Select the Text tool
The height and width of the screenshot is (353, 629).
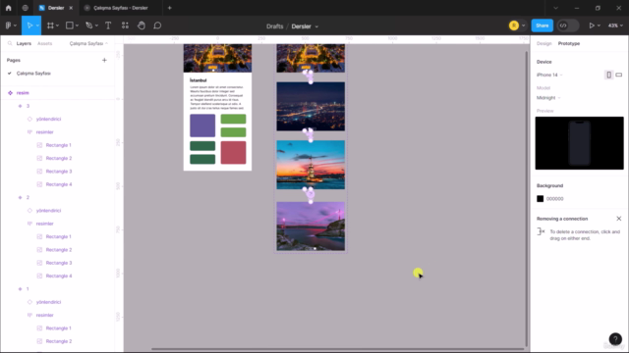tap(108, 25)
